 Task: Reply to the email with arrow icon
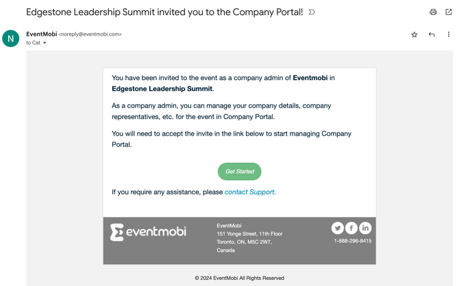pyautogui.click(x=432, y=34)
